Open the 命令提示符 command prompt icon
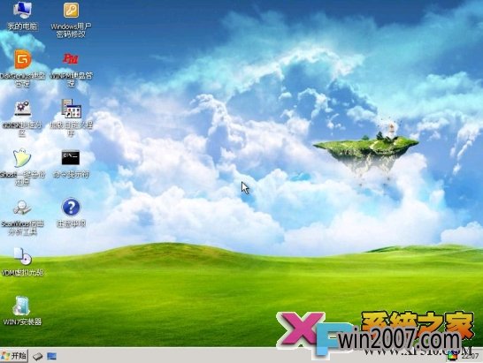This screenshot has width=483, height=363. tap(71, 158)
